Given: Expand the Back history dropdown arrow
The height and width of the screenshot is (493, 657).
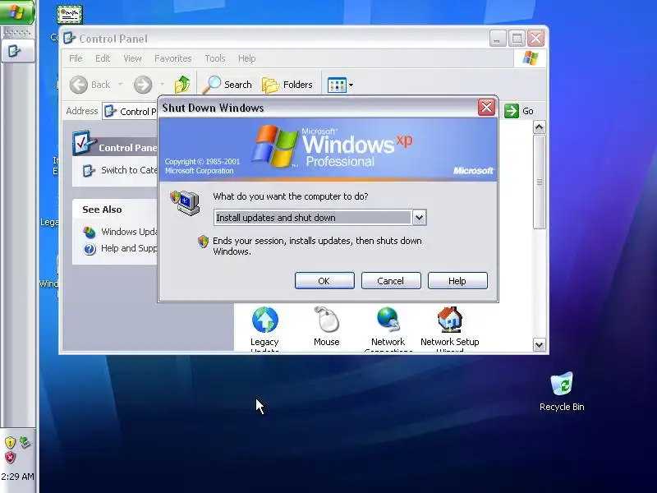Looking at the screenshot, I should coord(121,85).
